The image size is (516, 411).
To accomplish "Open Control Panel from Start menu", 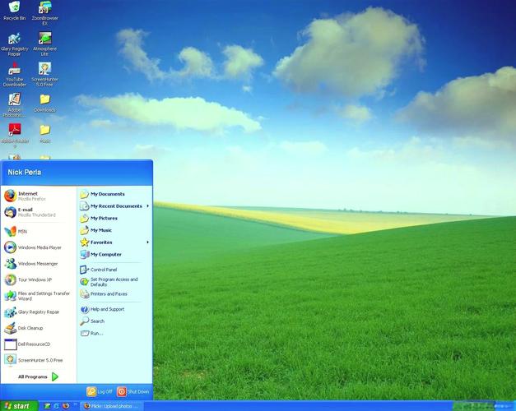I will pyautogui.click(x=103, y=270).
